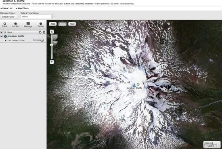
Task: Zoom in with the map up arrow
Action: click(x=52, y=31)
